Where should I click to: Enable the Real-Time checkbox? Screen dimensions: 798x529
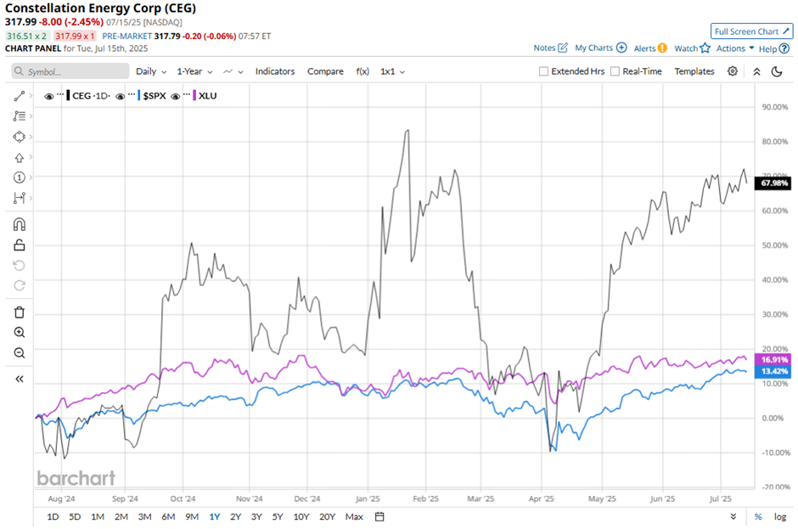(615, 71)
